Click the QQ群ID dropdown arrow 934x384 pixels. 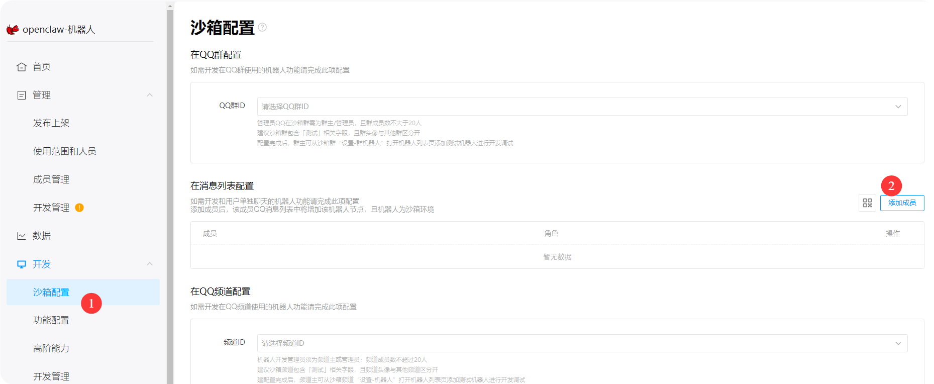(898, 107)
